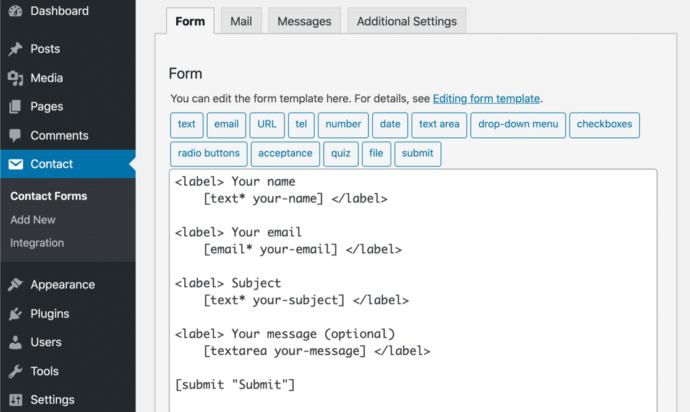Open the Tools menu

[45, 372]
